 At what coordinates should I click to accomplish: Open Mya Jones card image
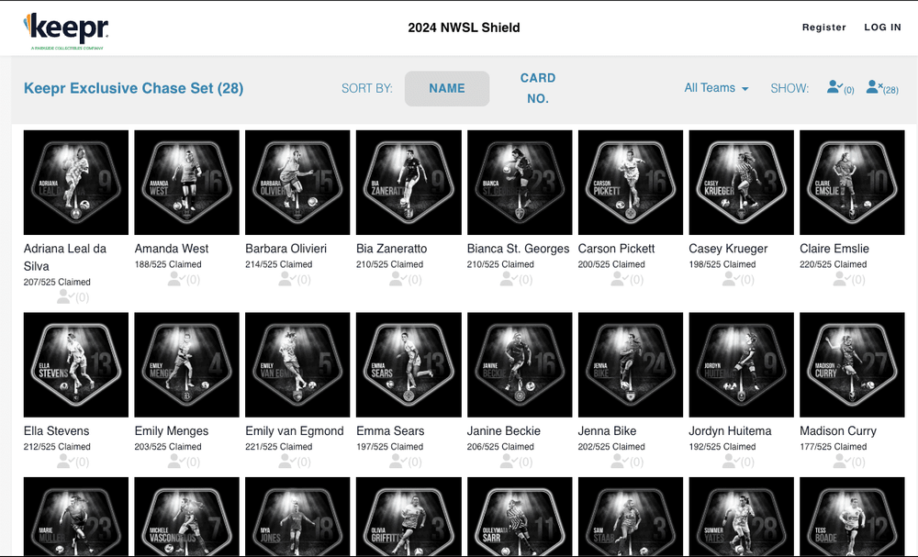297,516
